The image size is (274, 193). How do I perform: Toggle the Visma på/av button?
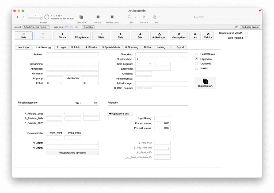179,36
